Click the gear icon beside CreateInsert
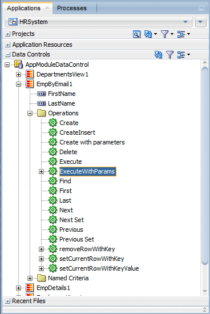Viewport: 210px width, 314px height. (x=53, y=132)
